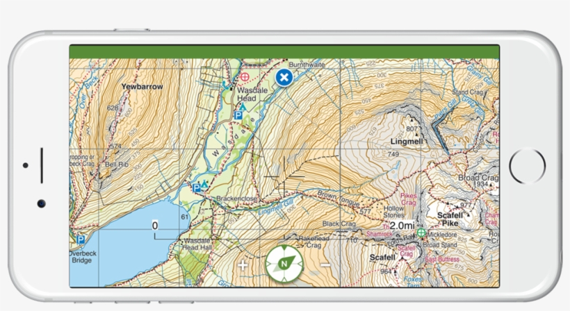Tap the Foxes Tarn label
Viewport: 570px width, 311px height.
click(413, 281)
